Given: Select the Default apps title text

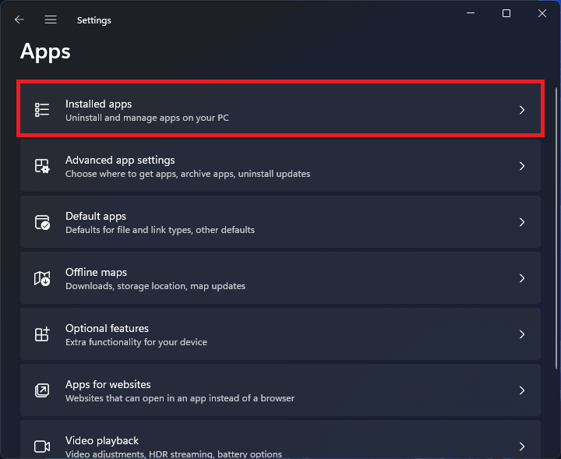Looking at the screenshot, I should click(95, 216).
